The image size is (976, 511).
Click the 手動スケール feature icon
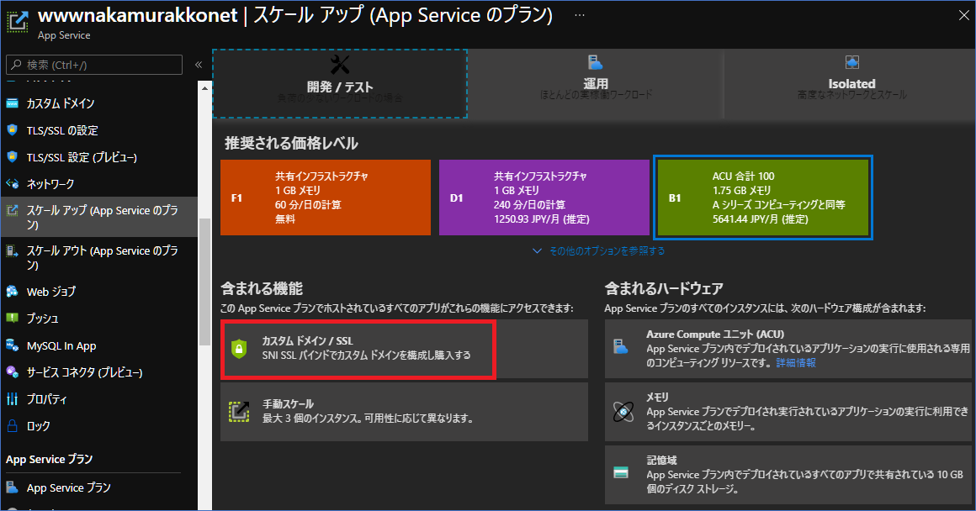tap(239, 412)
